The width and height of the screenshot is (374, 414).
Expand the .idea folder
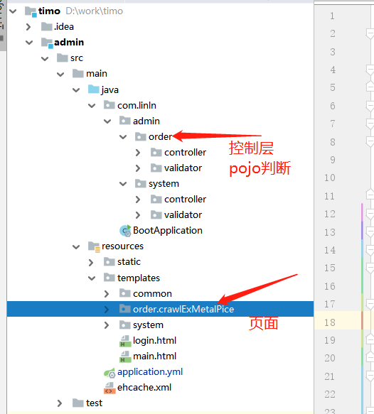[x=28, y=27]
